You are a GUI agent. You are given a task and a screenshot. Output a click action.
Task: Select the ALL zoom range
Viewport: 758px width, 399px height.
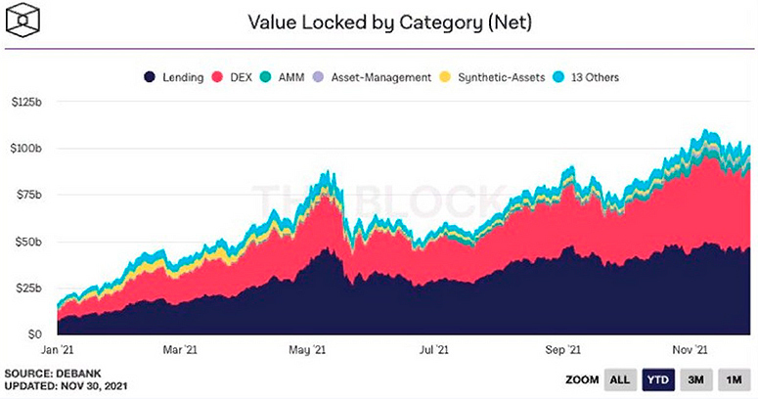pyautogui.click(x=618, y=378)
